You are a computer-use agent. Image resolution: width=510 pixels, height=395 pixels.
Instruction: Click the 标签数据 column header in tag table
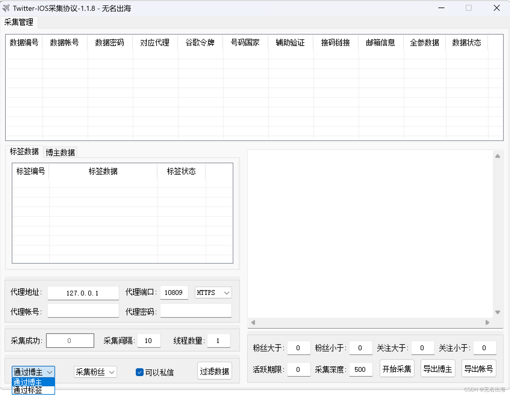[x=103, y=171]
